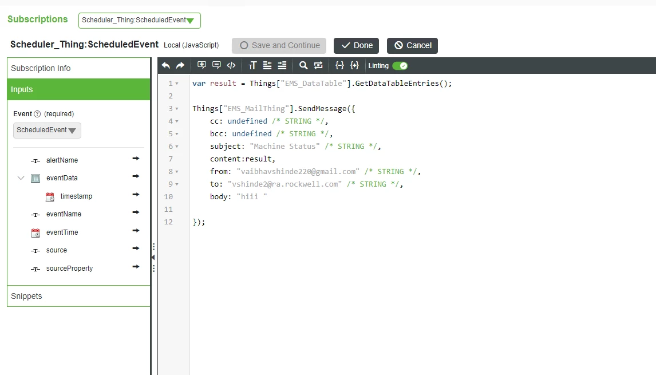Click the "Machine Status" subject string
Screen dimensions: 656x375
tap(284, 147)
